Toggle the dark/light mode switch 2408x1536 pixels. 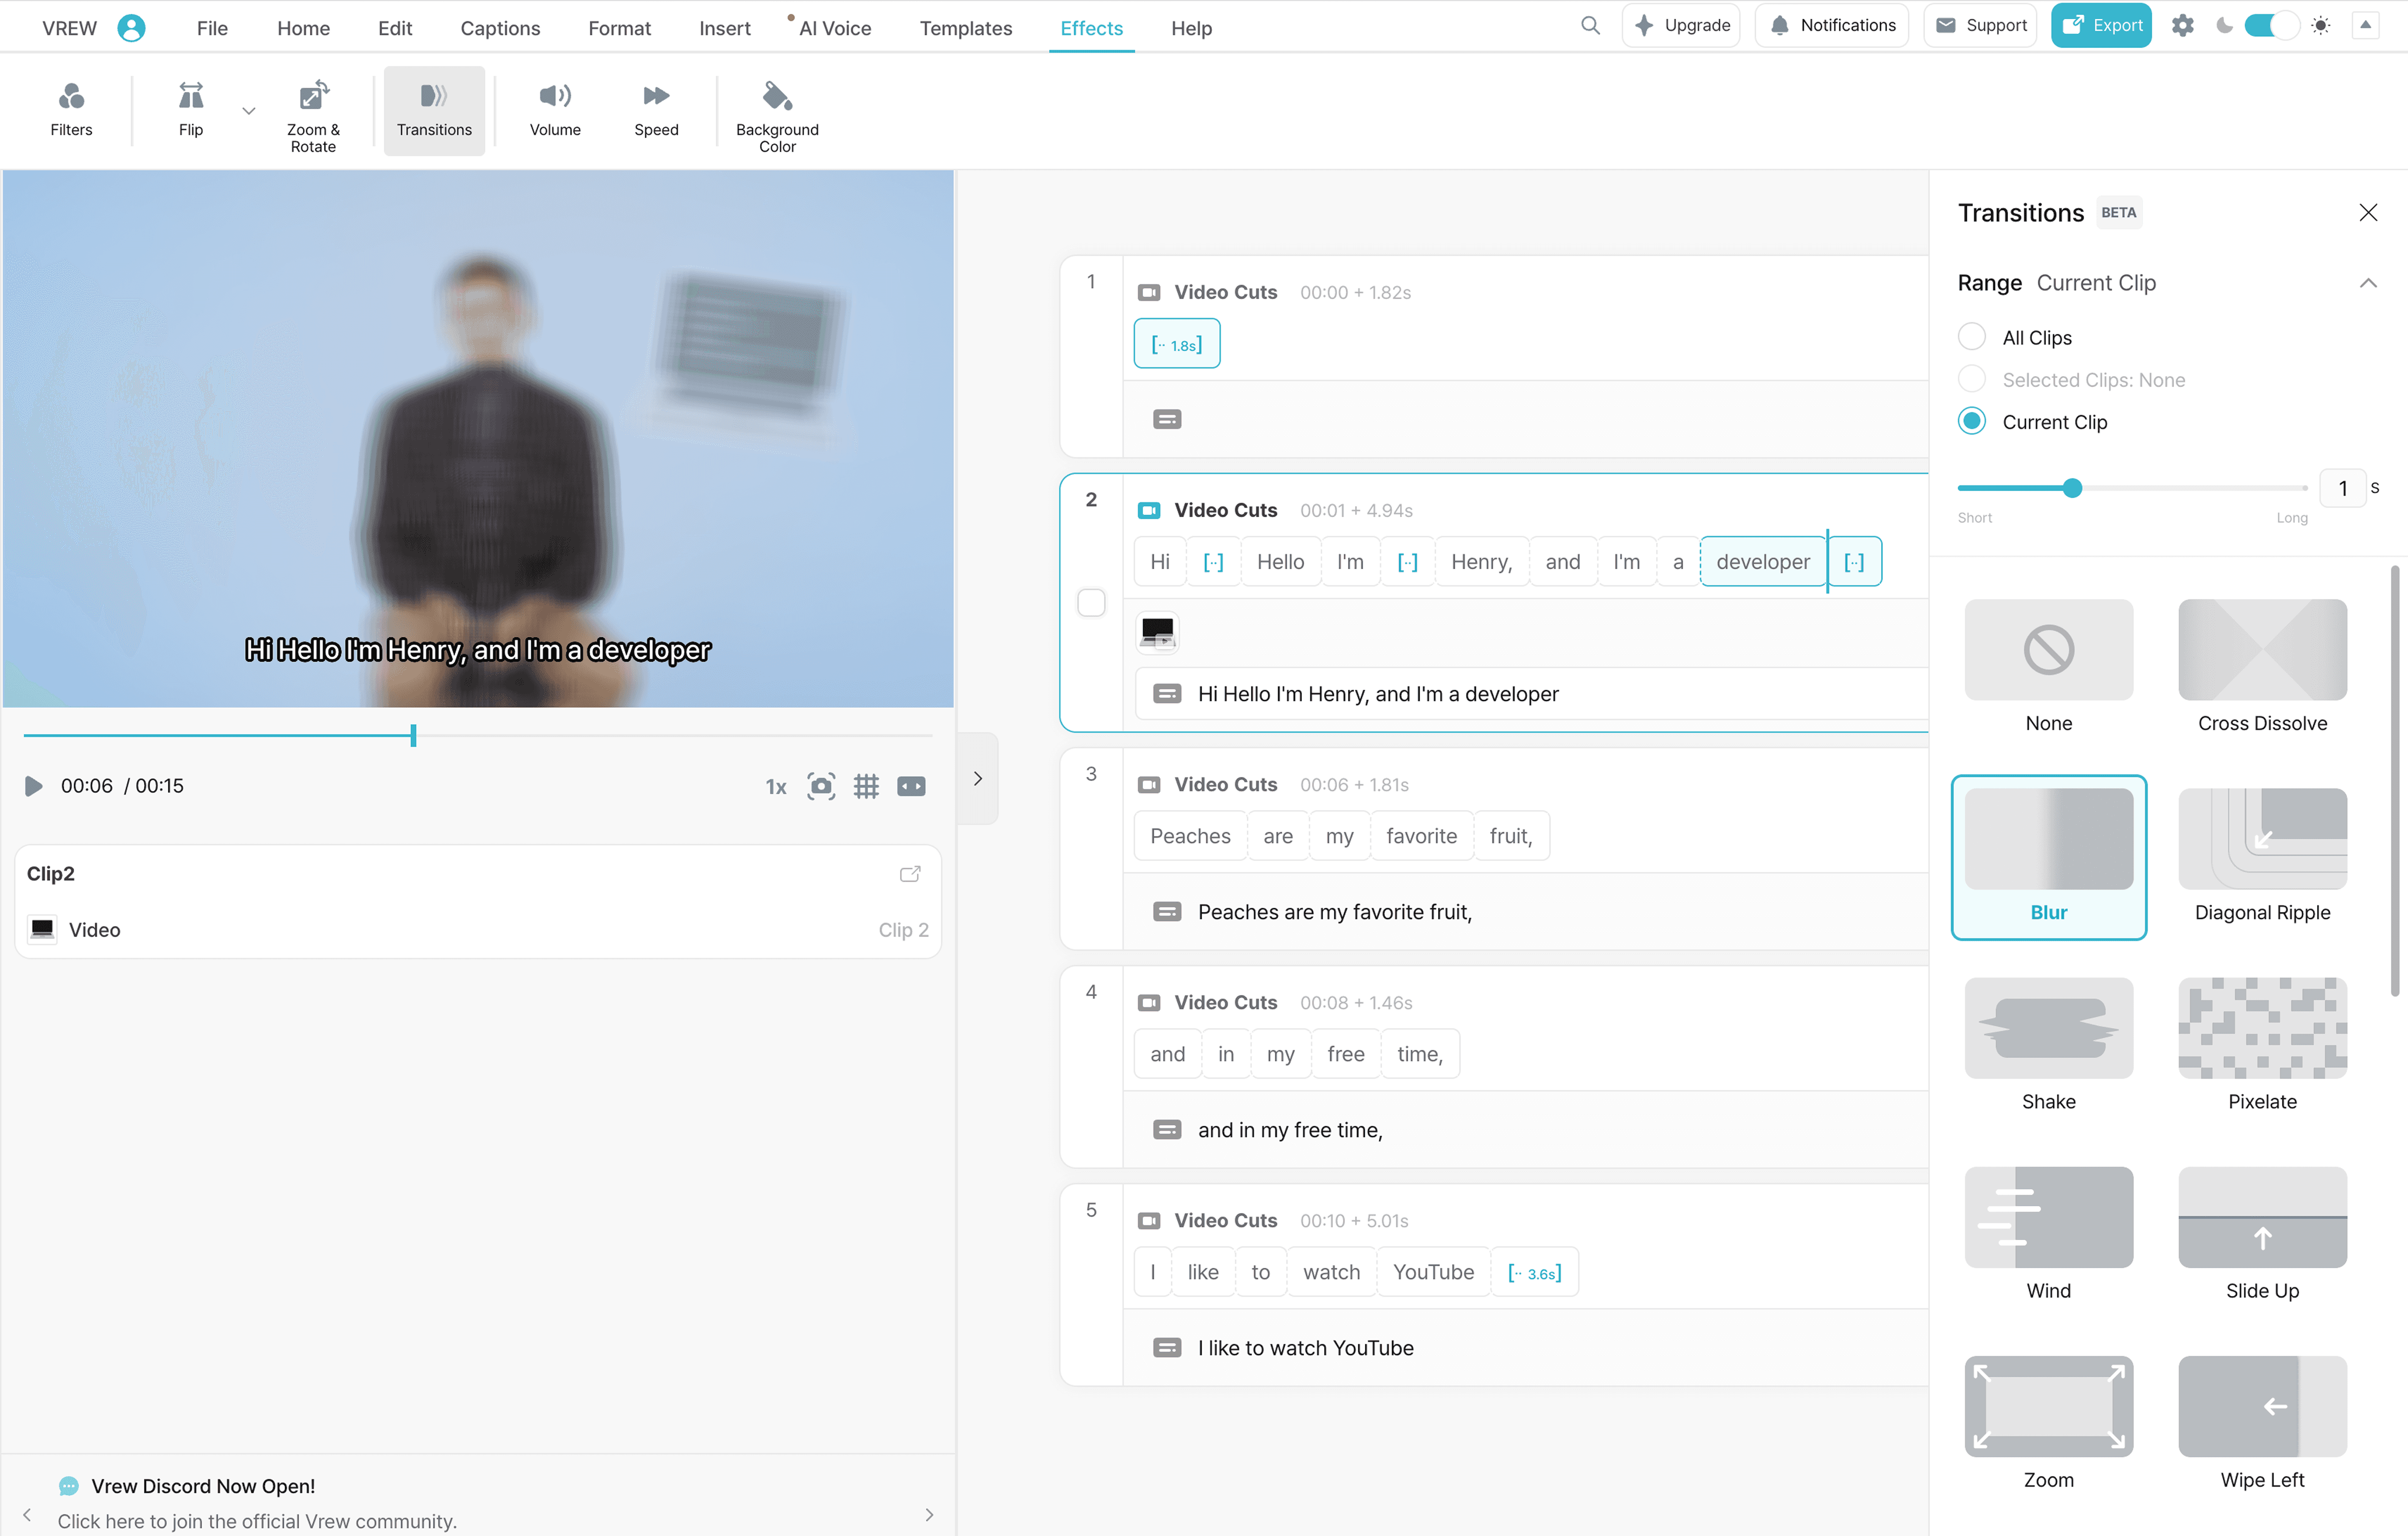[x=2271, y=26]
